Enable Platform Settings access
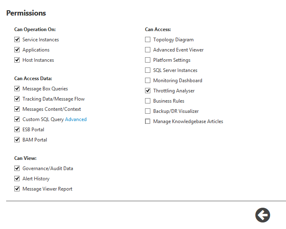 coord(148,60)
